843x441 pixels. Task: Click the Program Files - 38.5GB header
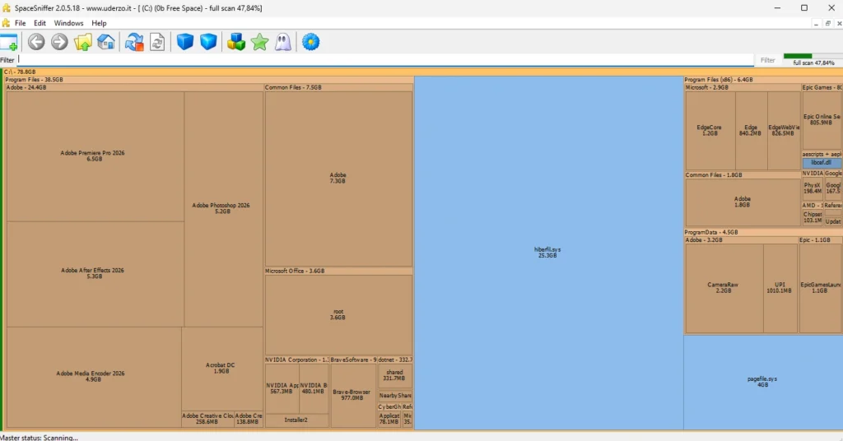coord(210,80)
